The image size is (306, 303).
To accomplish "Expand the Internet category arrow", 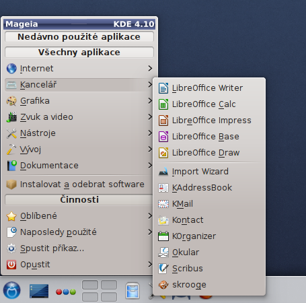I will coord(150,69).
